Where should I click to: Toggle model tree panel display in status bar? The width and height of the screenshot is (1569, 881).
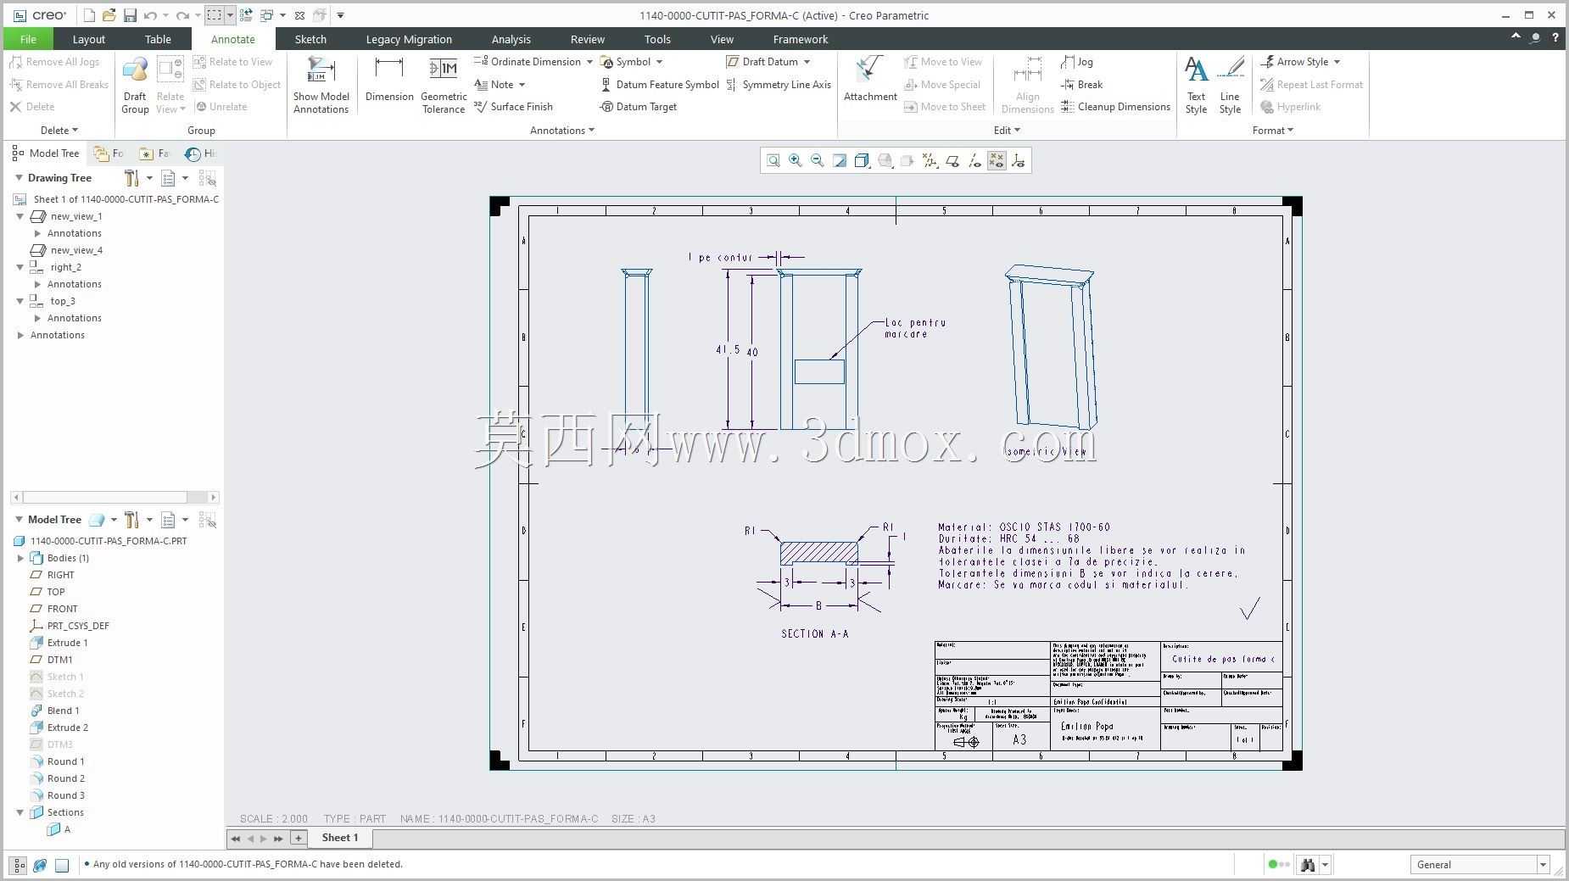pyautogui.click(x=18, y=865)
